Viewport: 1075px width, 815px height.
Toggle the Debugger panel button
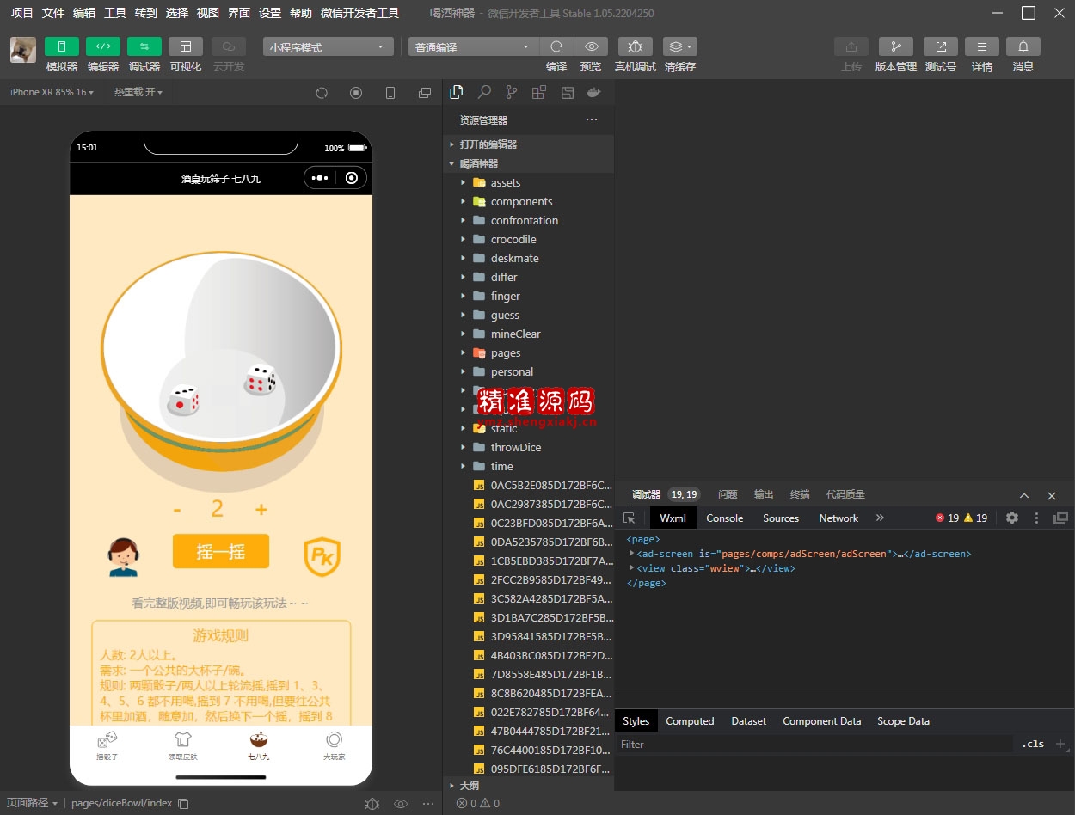click(144, 46)
